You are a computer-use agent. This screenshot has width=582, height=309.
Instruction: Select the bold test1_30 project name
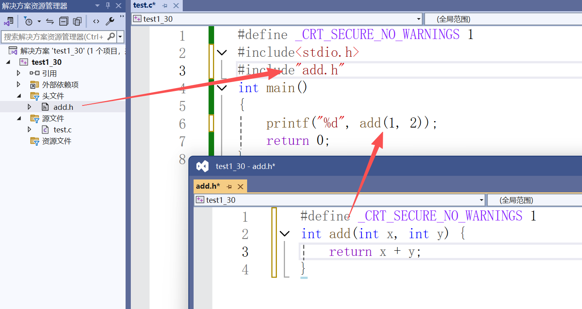[x=47, y=62]
